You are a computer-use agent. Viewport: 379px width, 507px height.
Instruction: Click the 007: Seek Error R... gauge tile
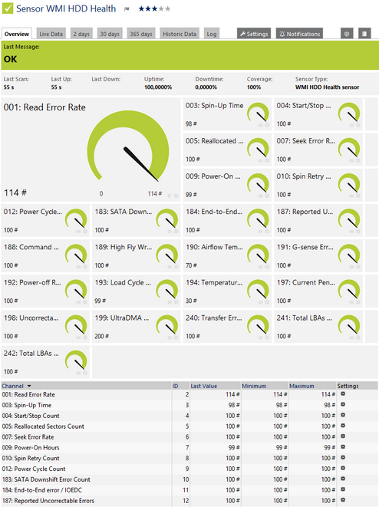[x=318, y=150]
